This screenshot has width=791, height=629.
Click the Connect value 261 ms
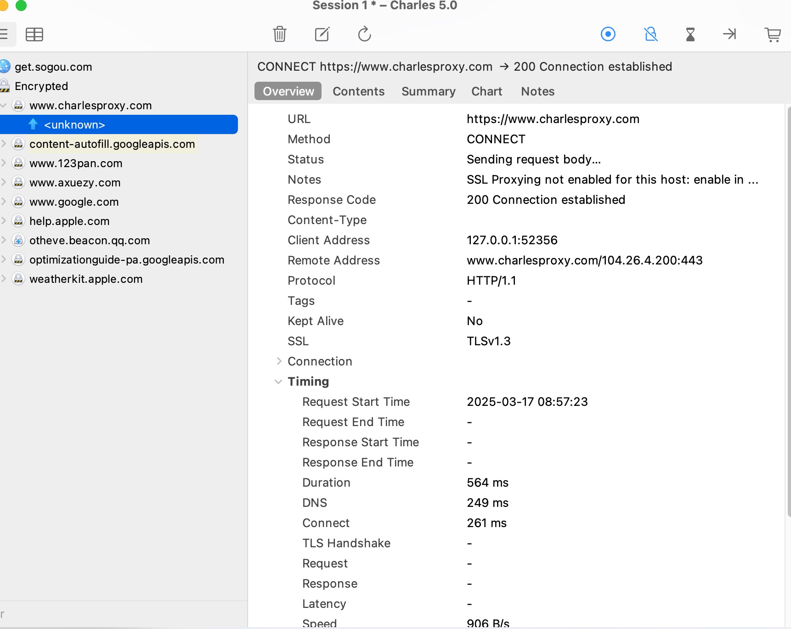coord(486,523)
